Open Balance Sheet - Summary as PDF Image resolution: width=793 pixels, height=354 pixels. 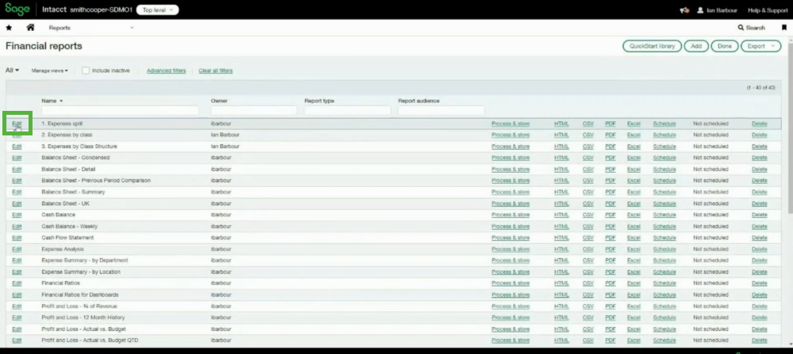point(611,192)
